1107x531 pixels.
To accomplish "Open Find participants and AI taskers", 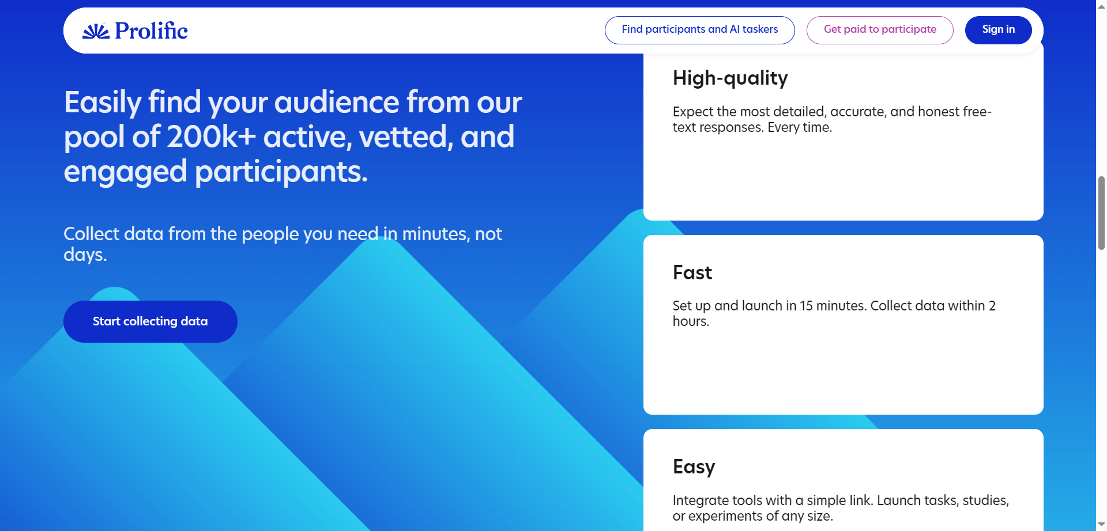I will (x=699, y=29).
